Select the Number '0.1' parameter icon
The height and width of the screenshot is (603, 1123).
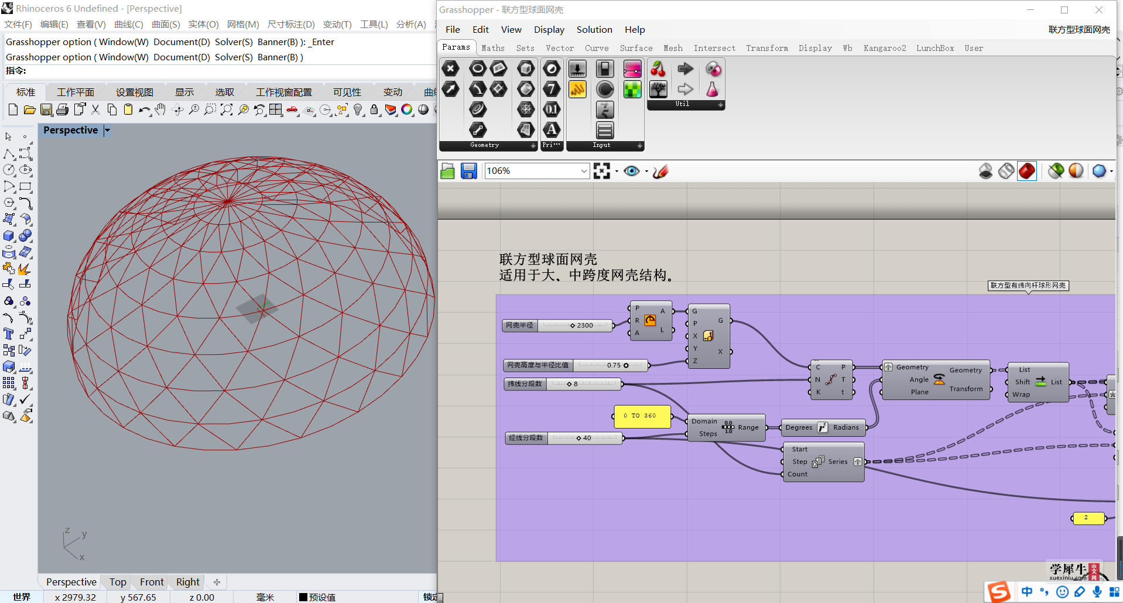pyautogui.click(x=552, y=109)
